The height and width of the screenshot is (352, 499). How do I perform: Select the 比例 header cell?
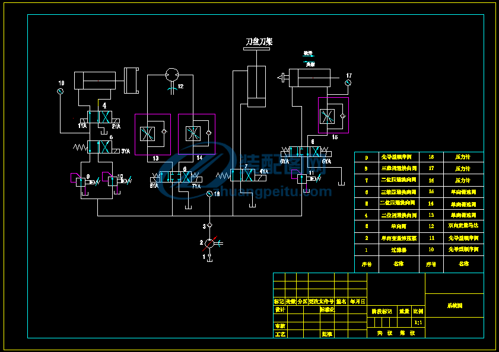click(x=418, y=311)
